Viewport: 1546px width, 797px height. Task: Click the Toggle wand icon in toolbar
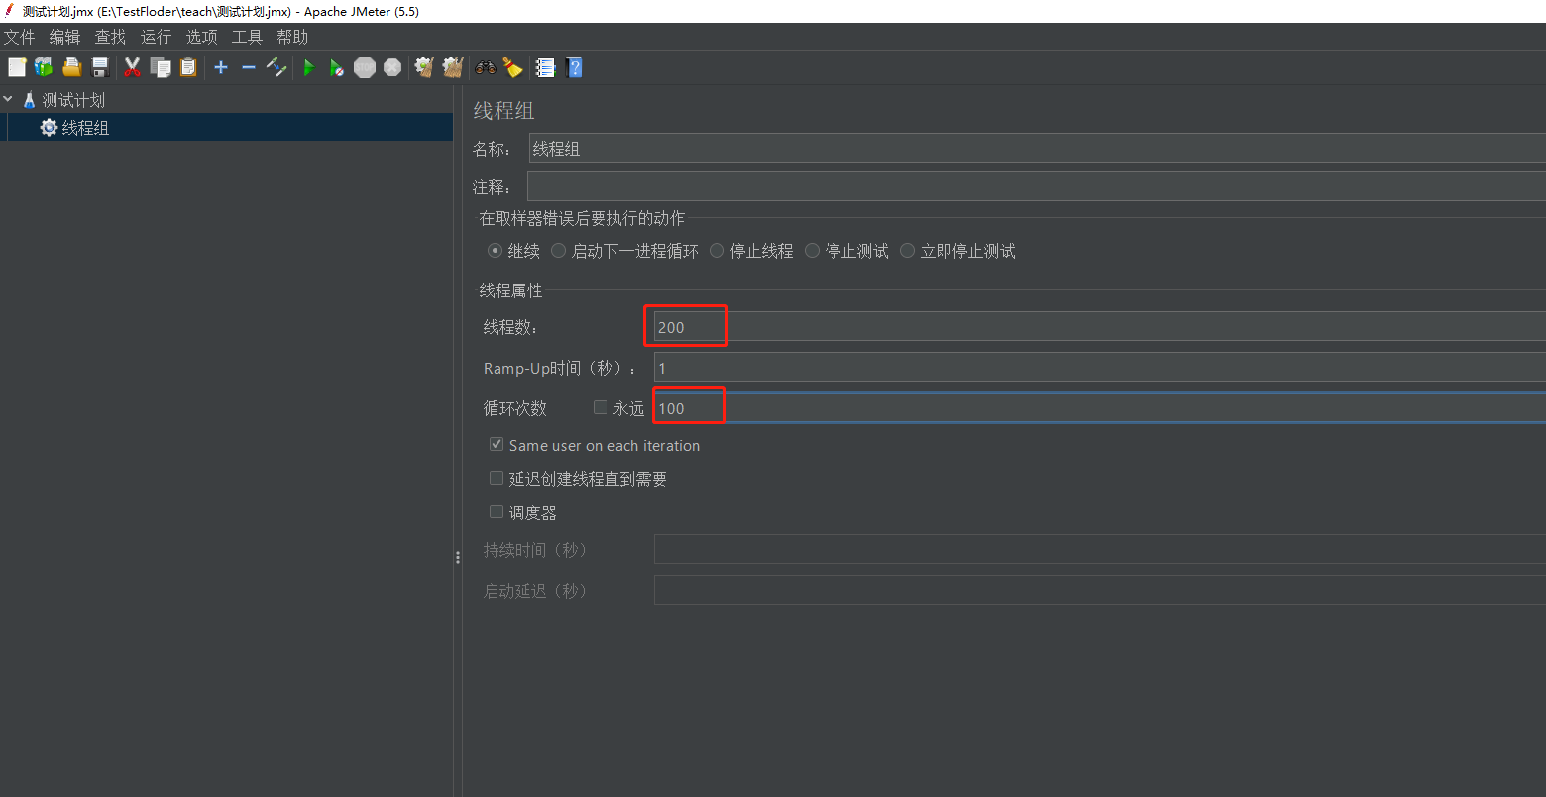[276, 67]
